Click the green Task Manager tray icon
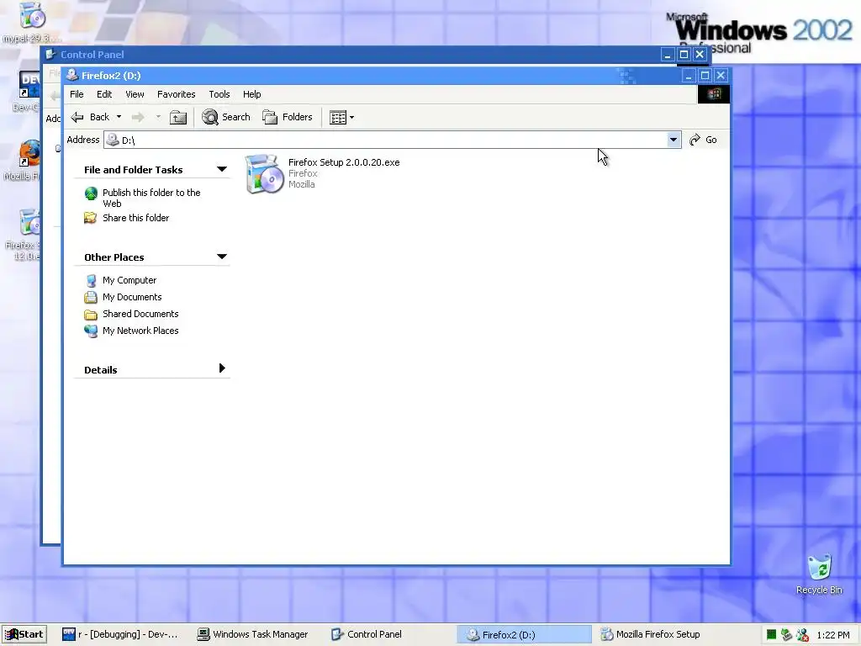 coord(771,635)
